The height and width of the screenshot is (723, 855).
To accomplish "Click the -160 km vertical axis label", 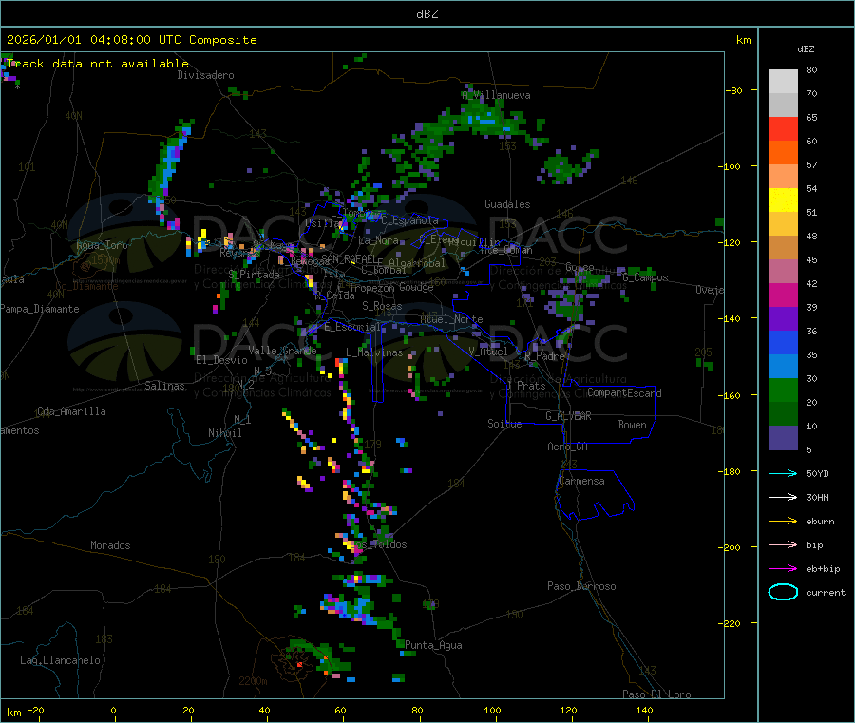I will (x=731, y=395).
